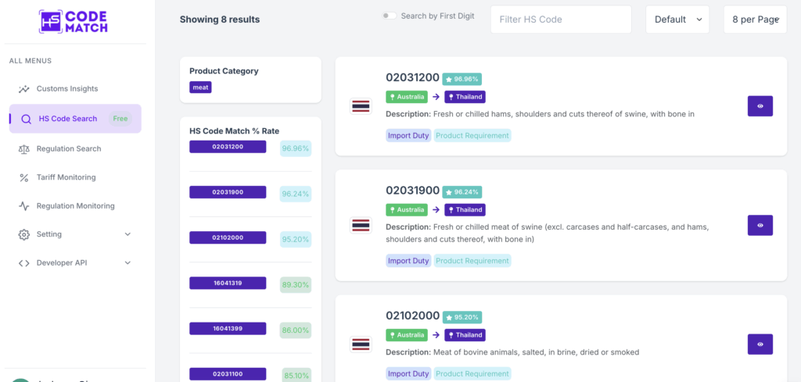Go to Tariff Monitoring menu item
Image resolution: width=801 pixels, height=382 pixels.
(x=66, y=177)
